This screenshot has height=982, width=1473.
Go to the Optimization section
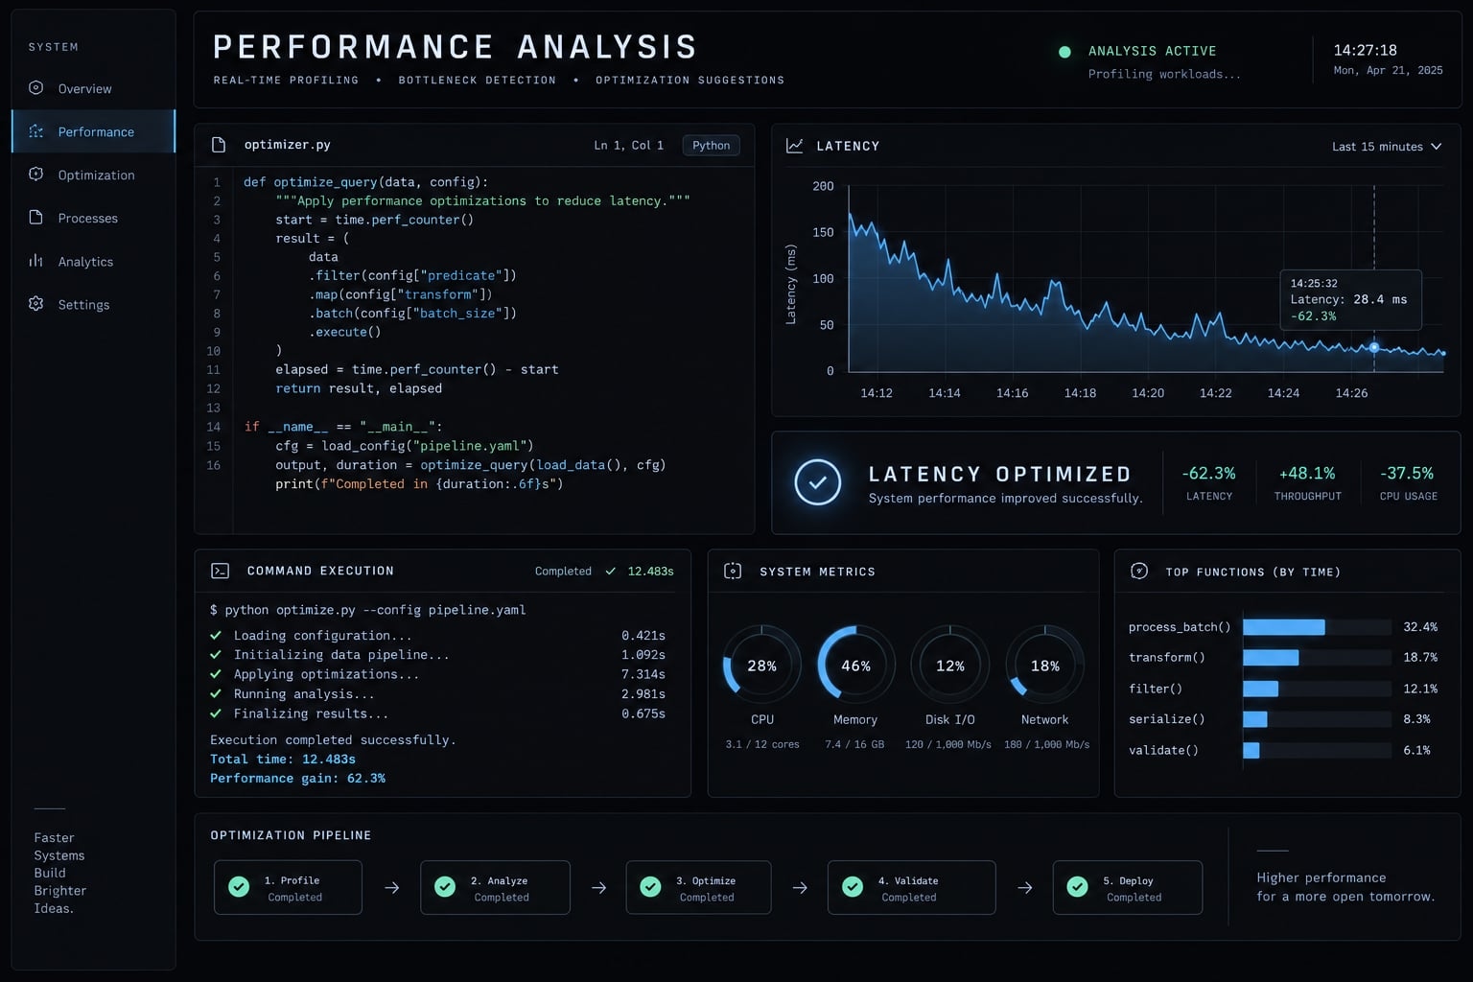pyautogui.click(x=93, y=175)
